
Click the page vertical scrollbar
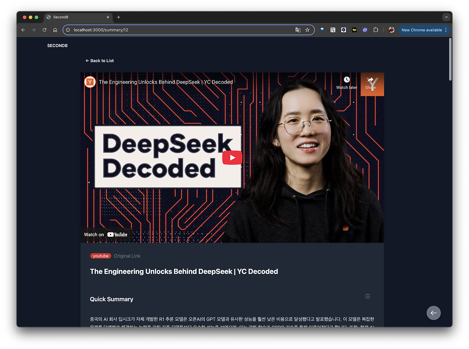(450, 59)
